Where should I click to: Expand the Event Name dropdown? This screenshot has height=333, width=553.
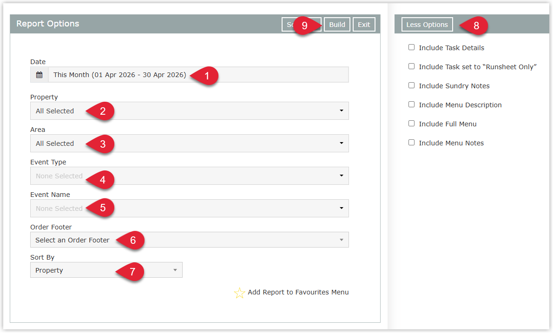190,208
